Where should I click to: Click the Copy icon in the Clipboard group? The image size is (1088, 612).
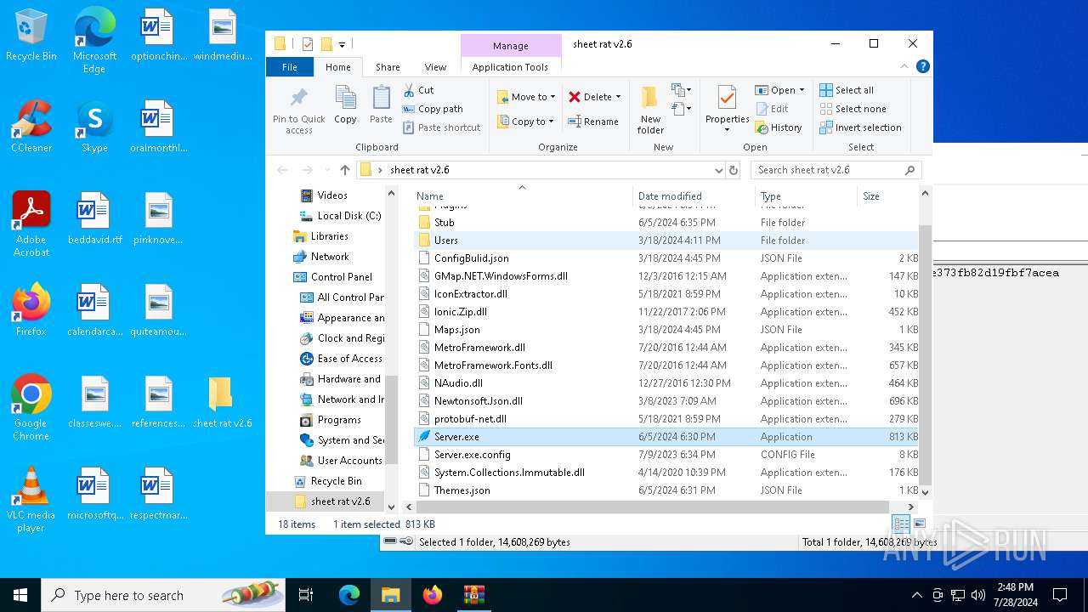coord(345,98)
